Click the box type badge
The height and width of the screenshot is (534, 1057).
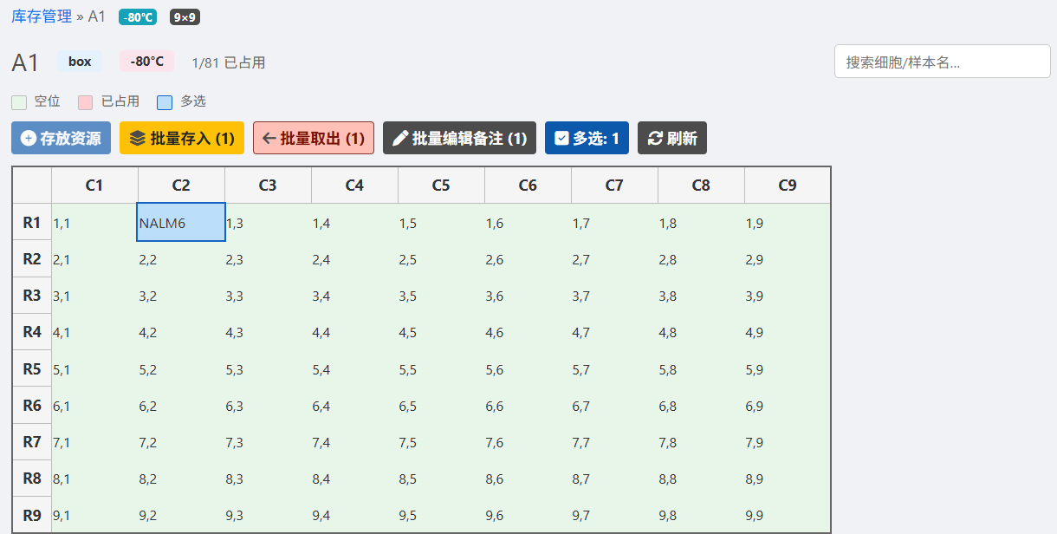(80, 62)
